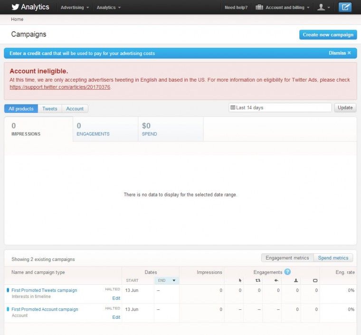Click 'Interests in timeline' campaign type text
361x335 pixels.
[31, 297]
